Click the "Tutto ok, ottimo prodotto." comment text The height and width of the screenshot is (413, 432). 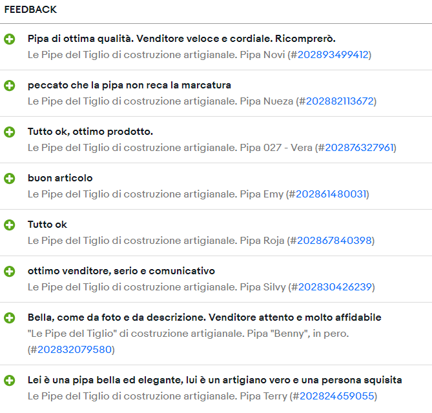[x=90, y=132]
